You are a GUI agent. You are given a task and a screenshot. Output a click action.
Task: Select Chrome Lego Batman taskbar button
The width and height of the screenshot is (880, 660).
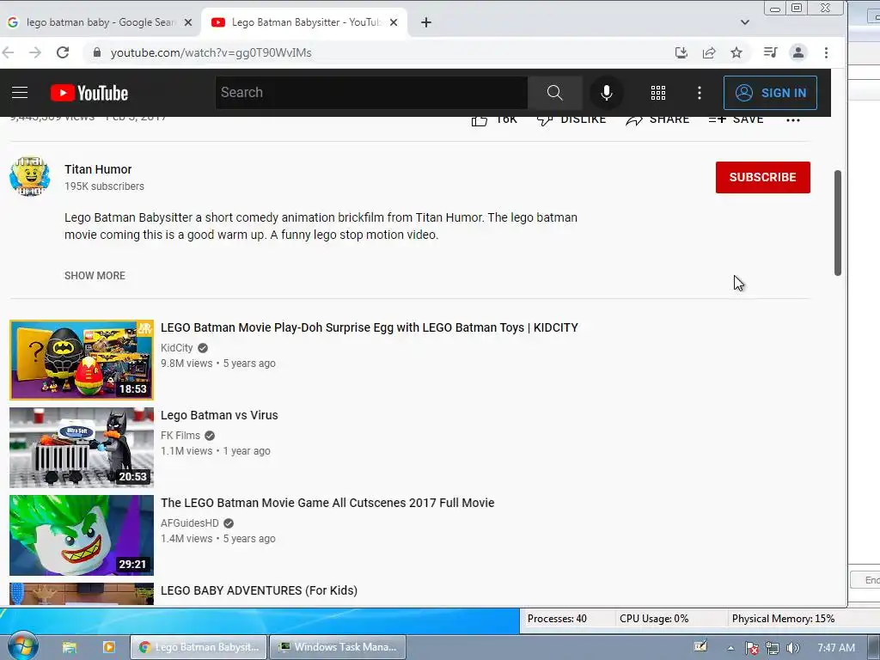point(199,647)
